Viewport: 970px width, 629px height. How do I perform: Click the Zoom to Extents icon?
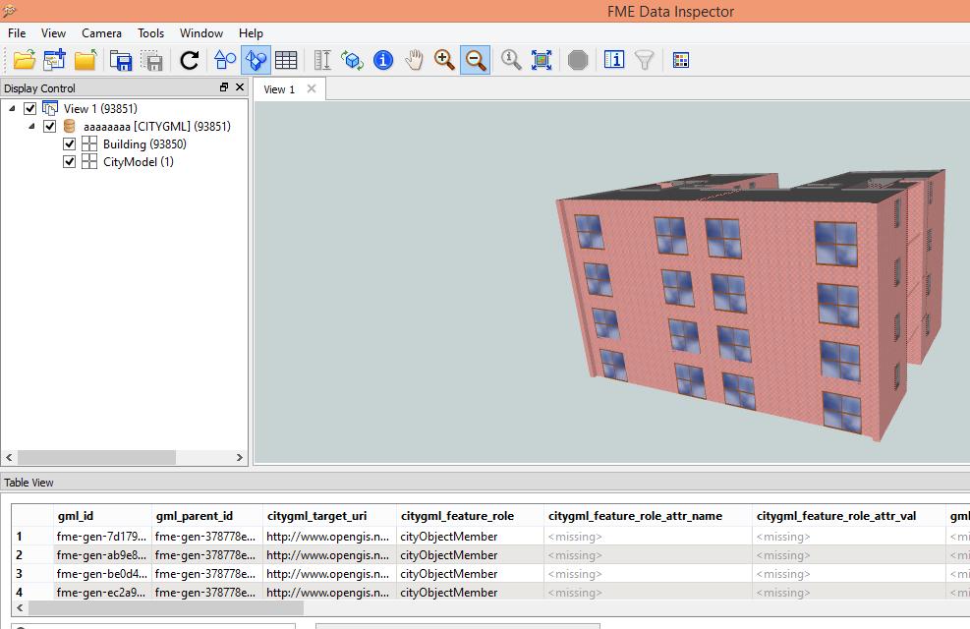click(x=542, y=60)
